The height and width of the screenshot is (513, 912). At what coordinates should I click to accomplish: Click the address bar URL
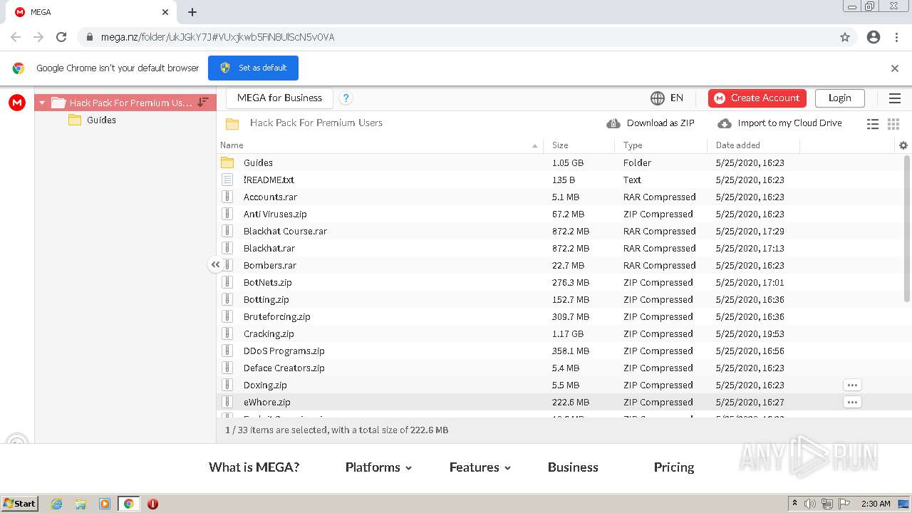(x=217, y=37)
